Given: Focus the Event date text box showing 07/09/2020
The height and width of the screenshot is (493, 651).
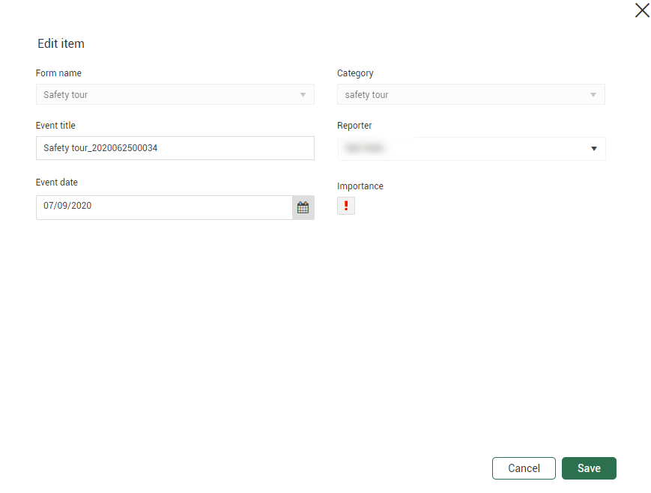Looking at the screenshot, I should (163, 206).
